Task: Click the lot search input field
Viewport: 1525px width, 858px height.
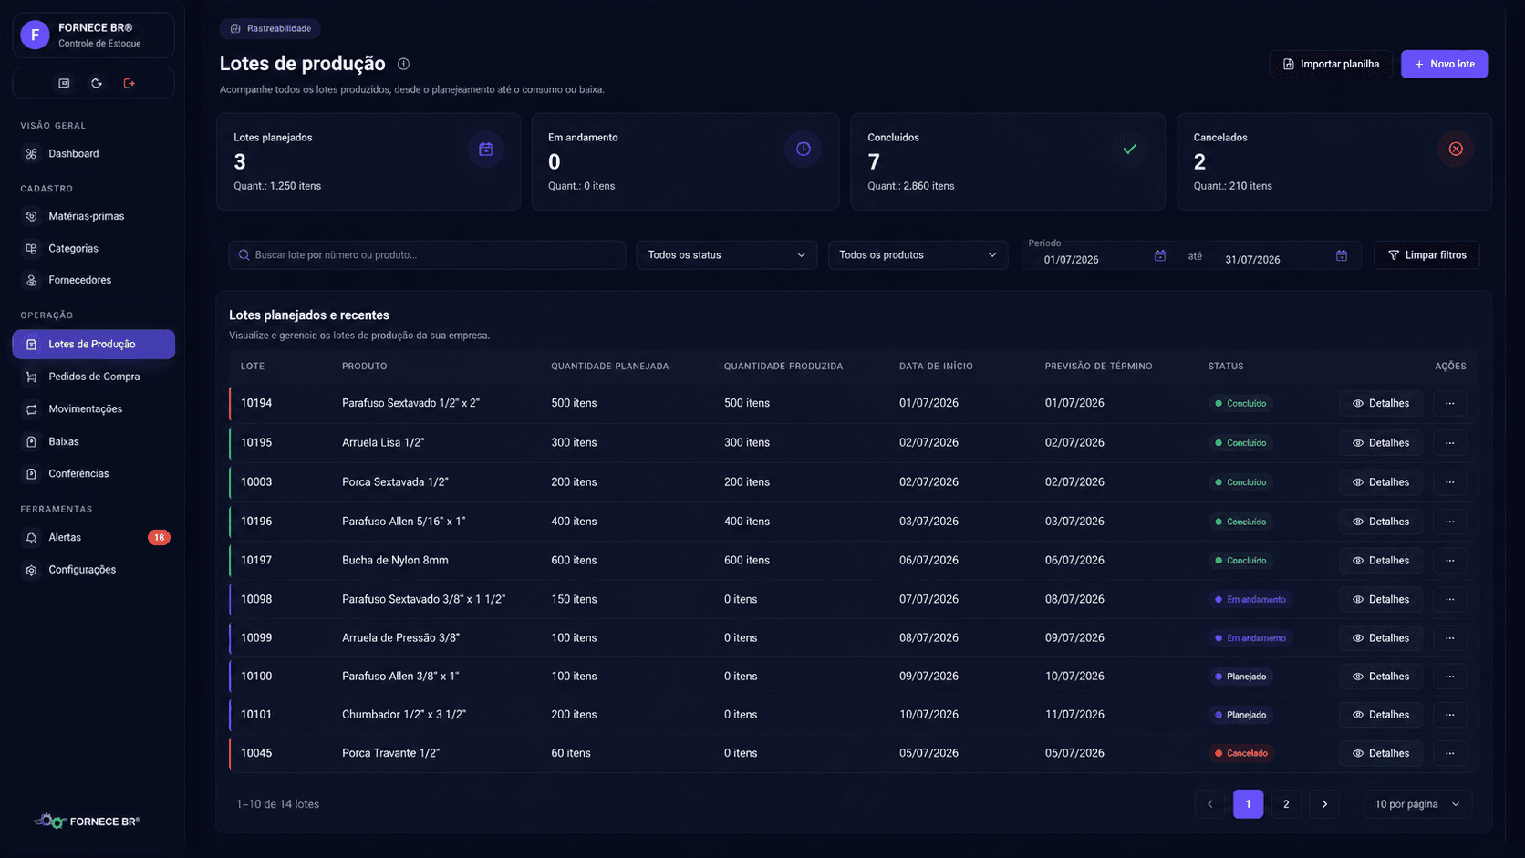Action: coord(427,255)
